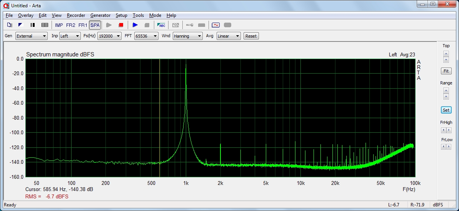459x211 pixels.
Task: Click the black-white triangle toolbar icon
Action: coord(20,25)
